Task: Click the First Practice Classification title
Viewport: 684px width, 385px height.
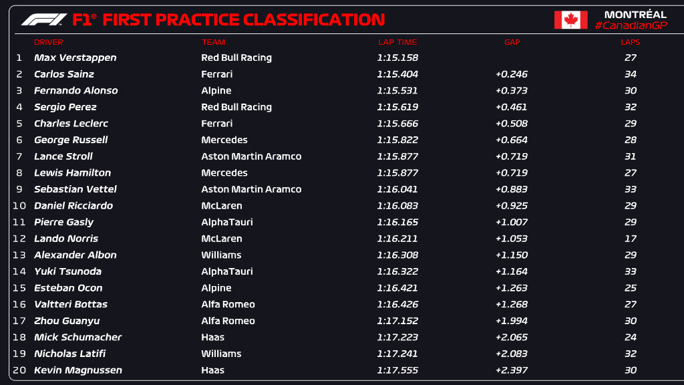Action: tap(243, 19)
